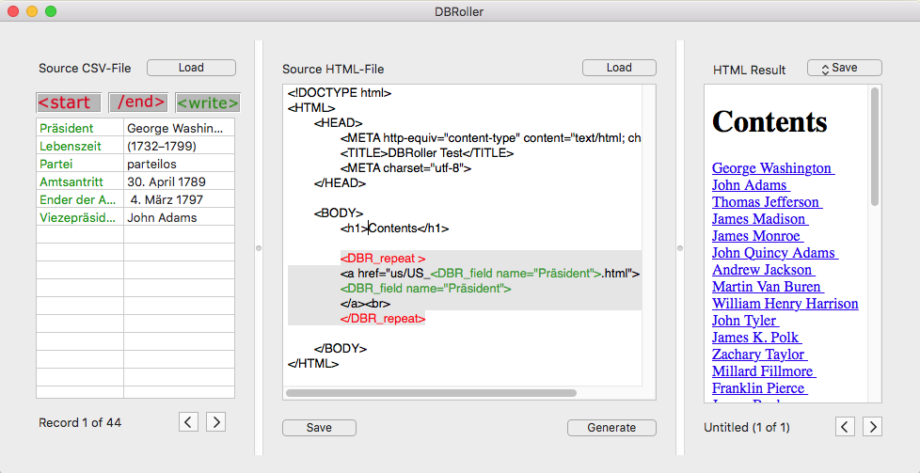
Task: Open the James K. Polk link
Action: click(x=757, y=338)
